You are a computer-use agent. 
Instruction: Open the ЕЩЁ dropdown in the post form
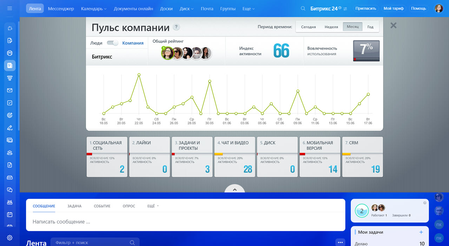tap(153, 206)
